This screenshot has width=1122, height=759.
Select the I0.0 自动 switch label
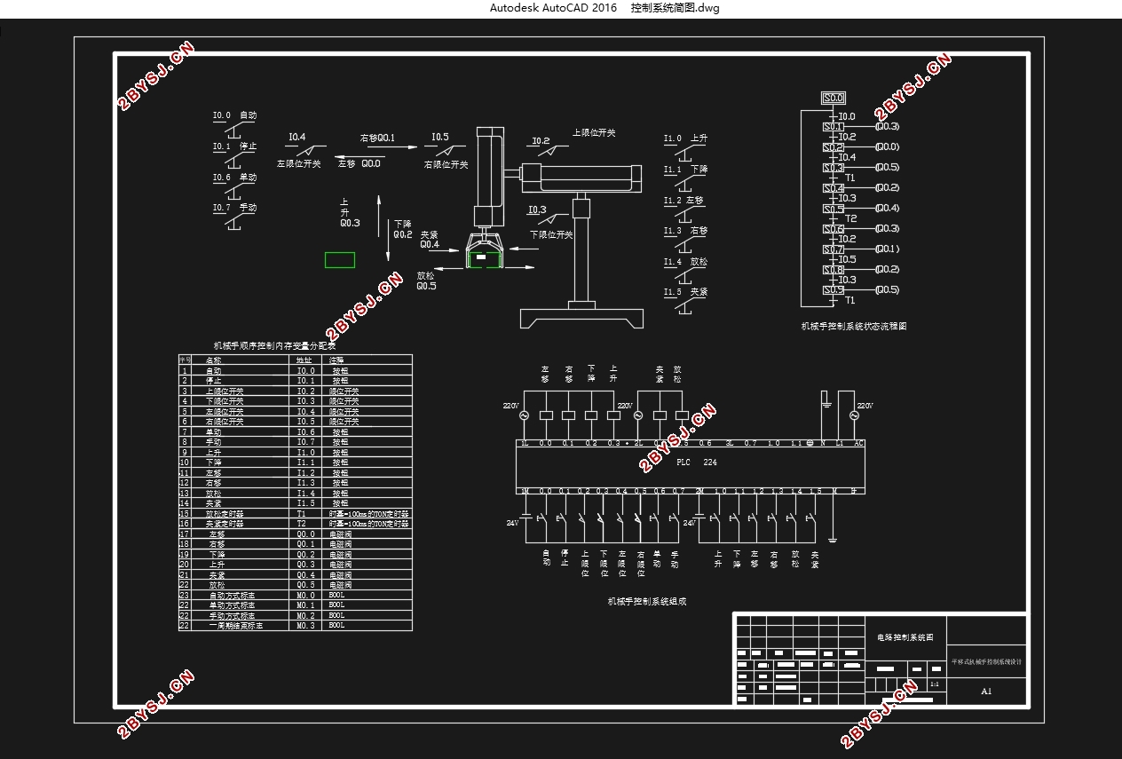tap(234, 115)
